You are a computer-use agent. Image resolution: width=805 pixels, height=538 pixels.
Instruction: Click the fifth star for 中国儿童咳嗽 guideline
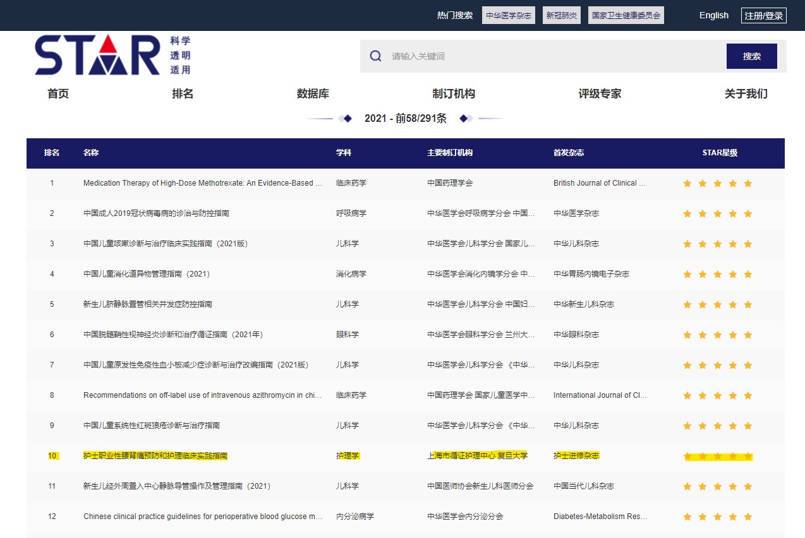pos(748,244)
